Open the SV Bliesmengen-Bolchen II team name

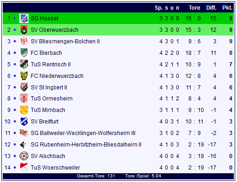click(65, 41)
